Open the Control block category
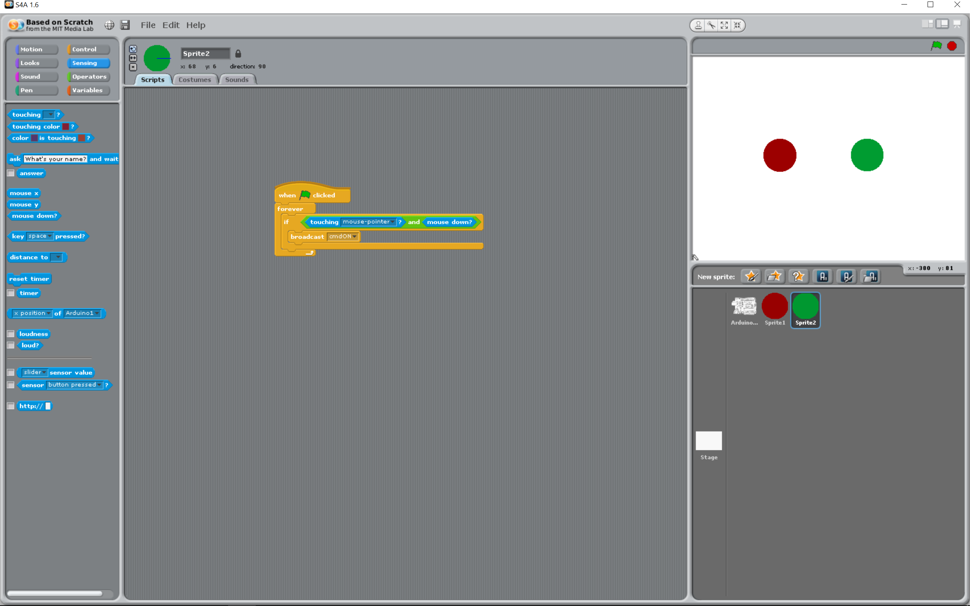970x606 pixels. click(88, 49)
